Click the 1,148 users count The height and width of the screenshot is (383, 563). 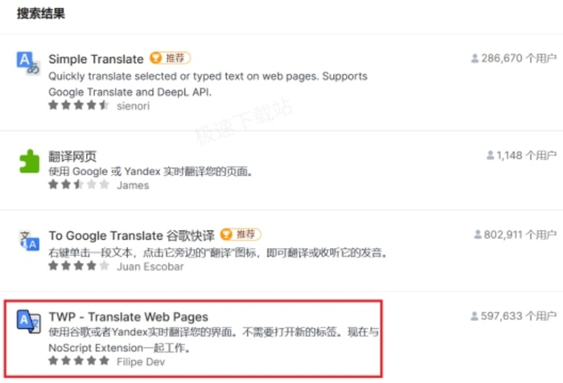(x=526, y=155)
